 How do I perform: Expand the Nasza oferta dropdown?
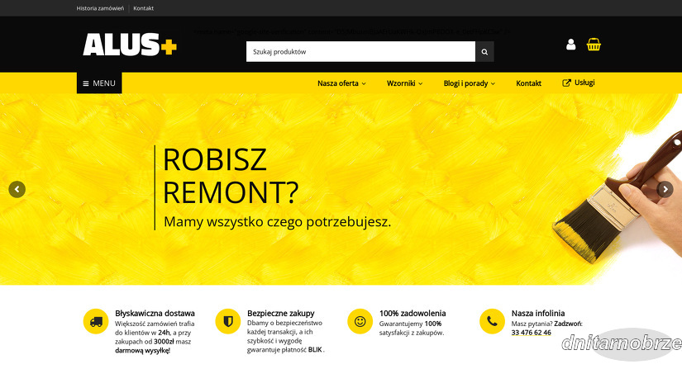tap(341, 83)
